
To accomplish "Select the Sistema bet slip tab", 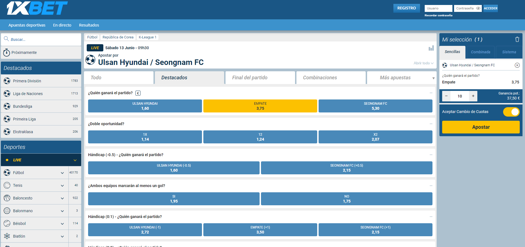I will tap(509, 52).
